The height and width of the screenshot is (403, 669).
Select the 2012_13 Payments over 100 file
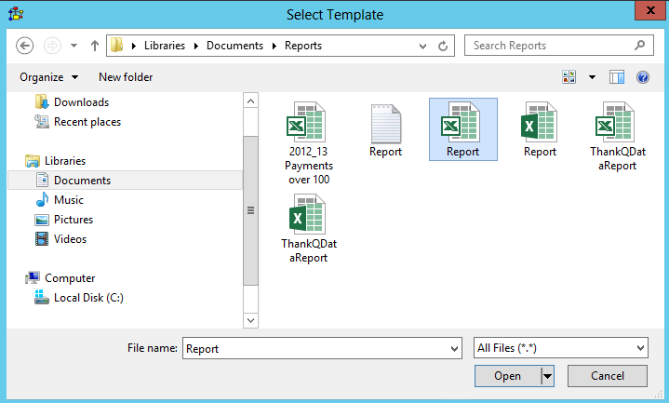click(x=308, y=141)
